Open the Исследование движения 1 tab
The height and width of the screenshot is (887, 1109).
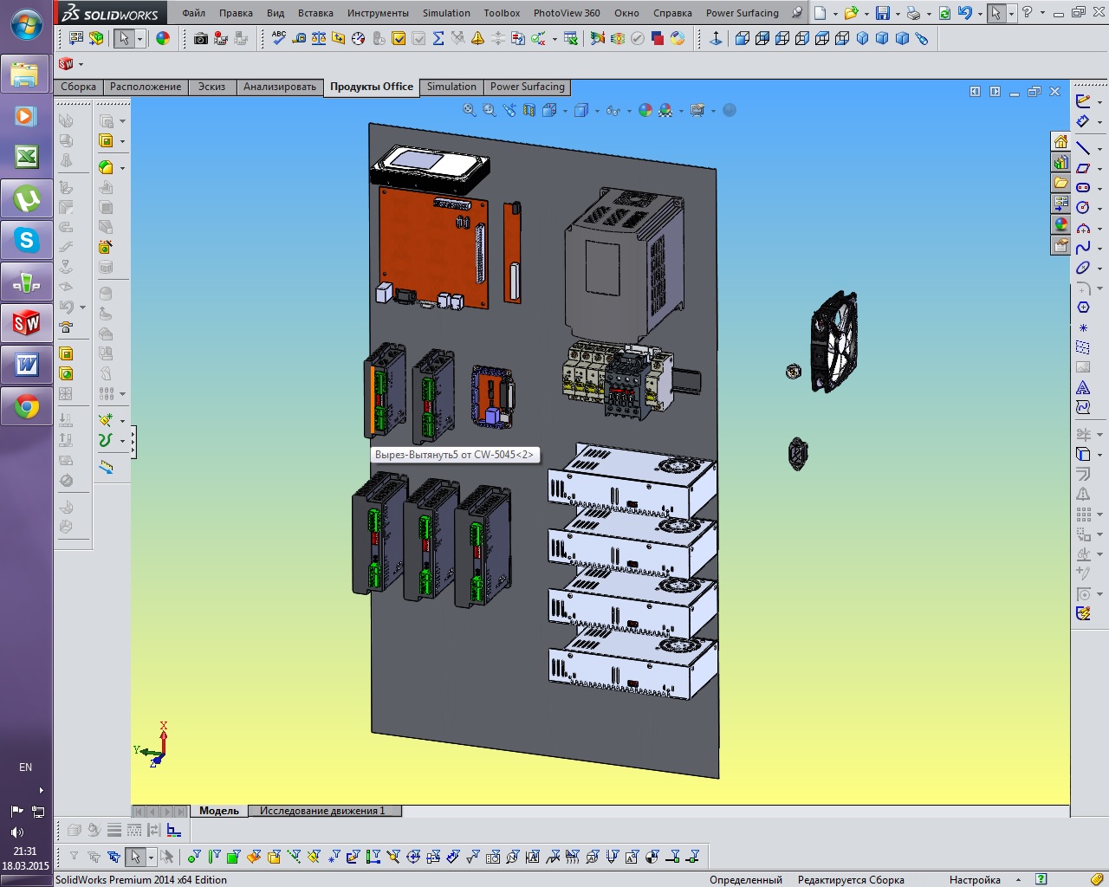322,811
